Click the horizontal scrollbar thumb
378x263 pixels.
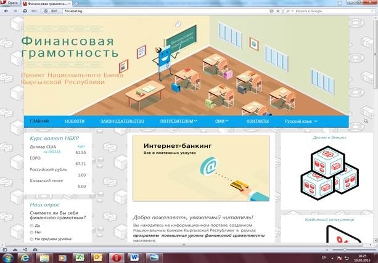(x=183, y=245)
